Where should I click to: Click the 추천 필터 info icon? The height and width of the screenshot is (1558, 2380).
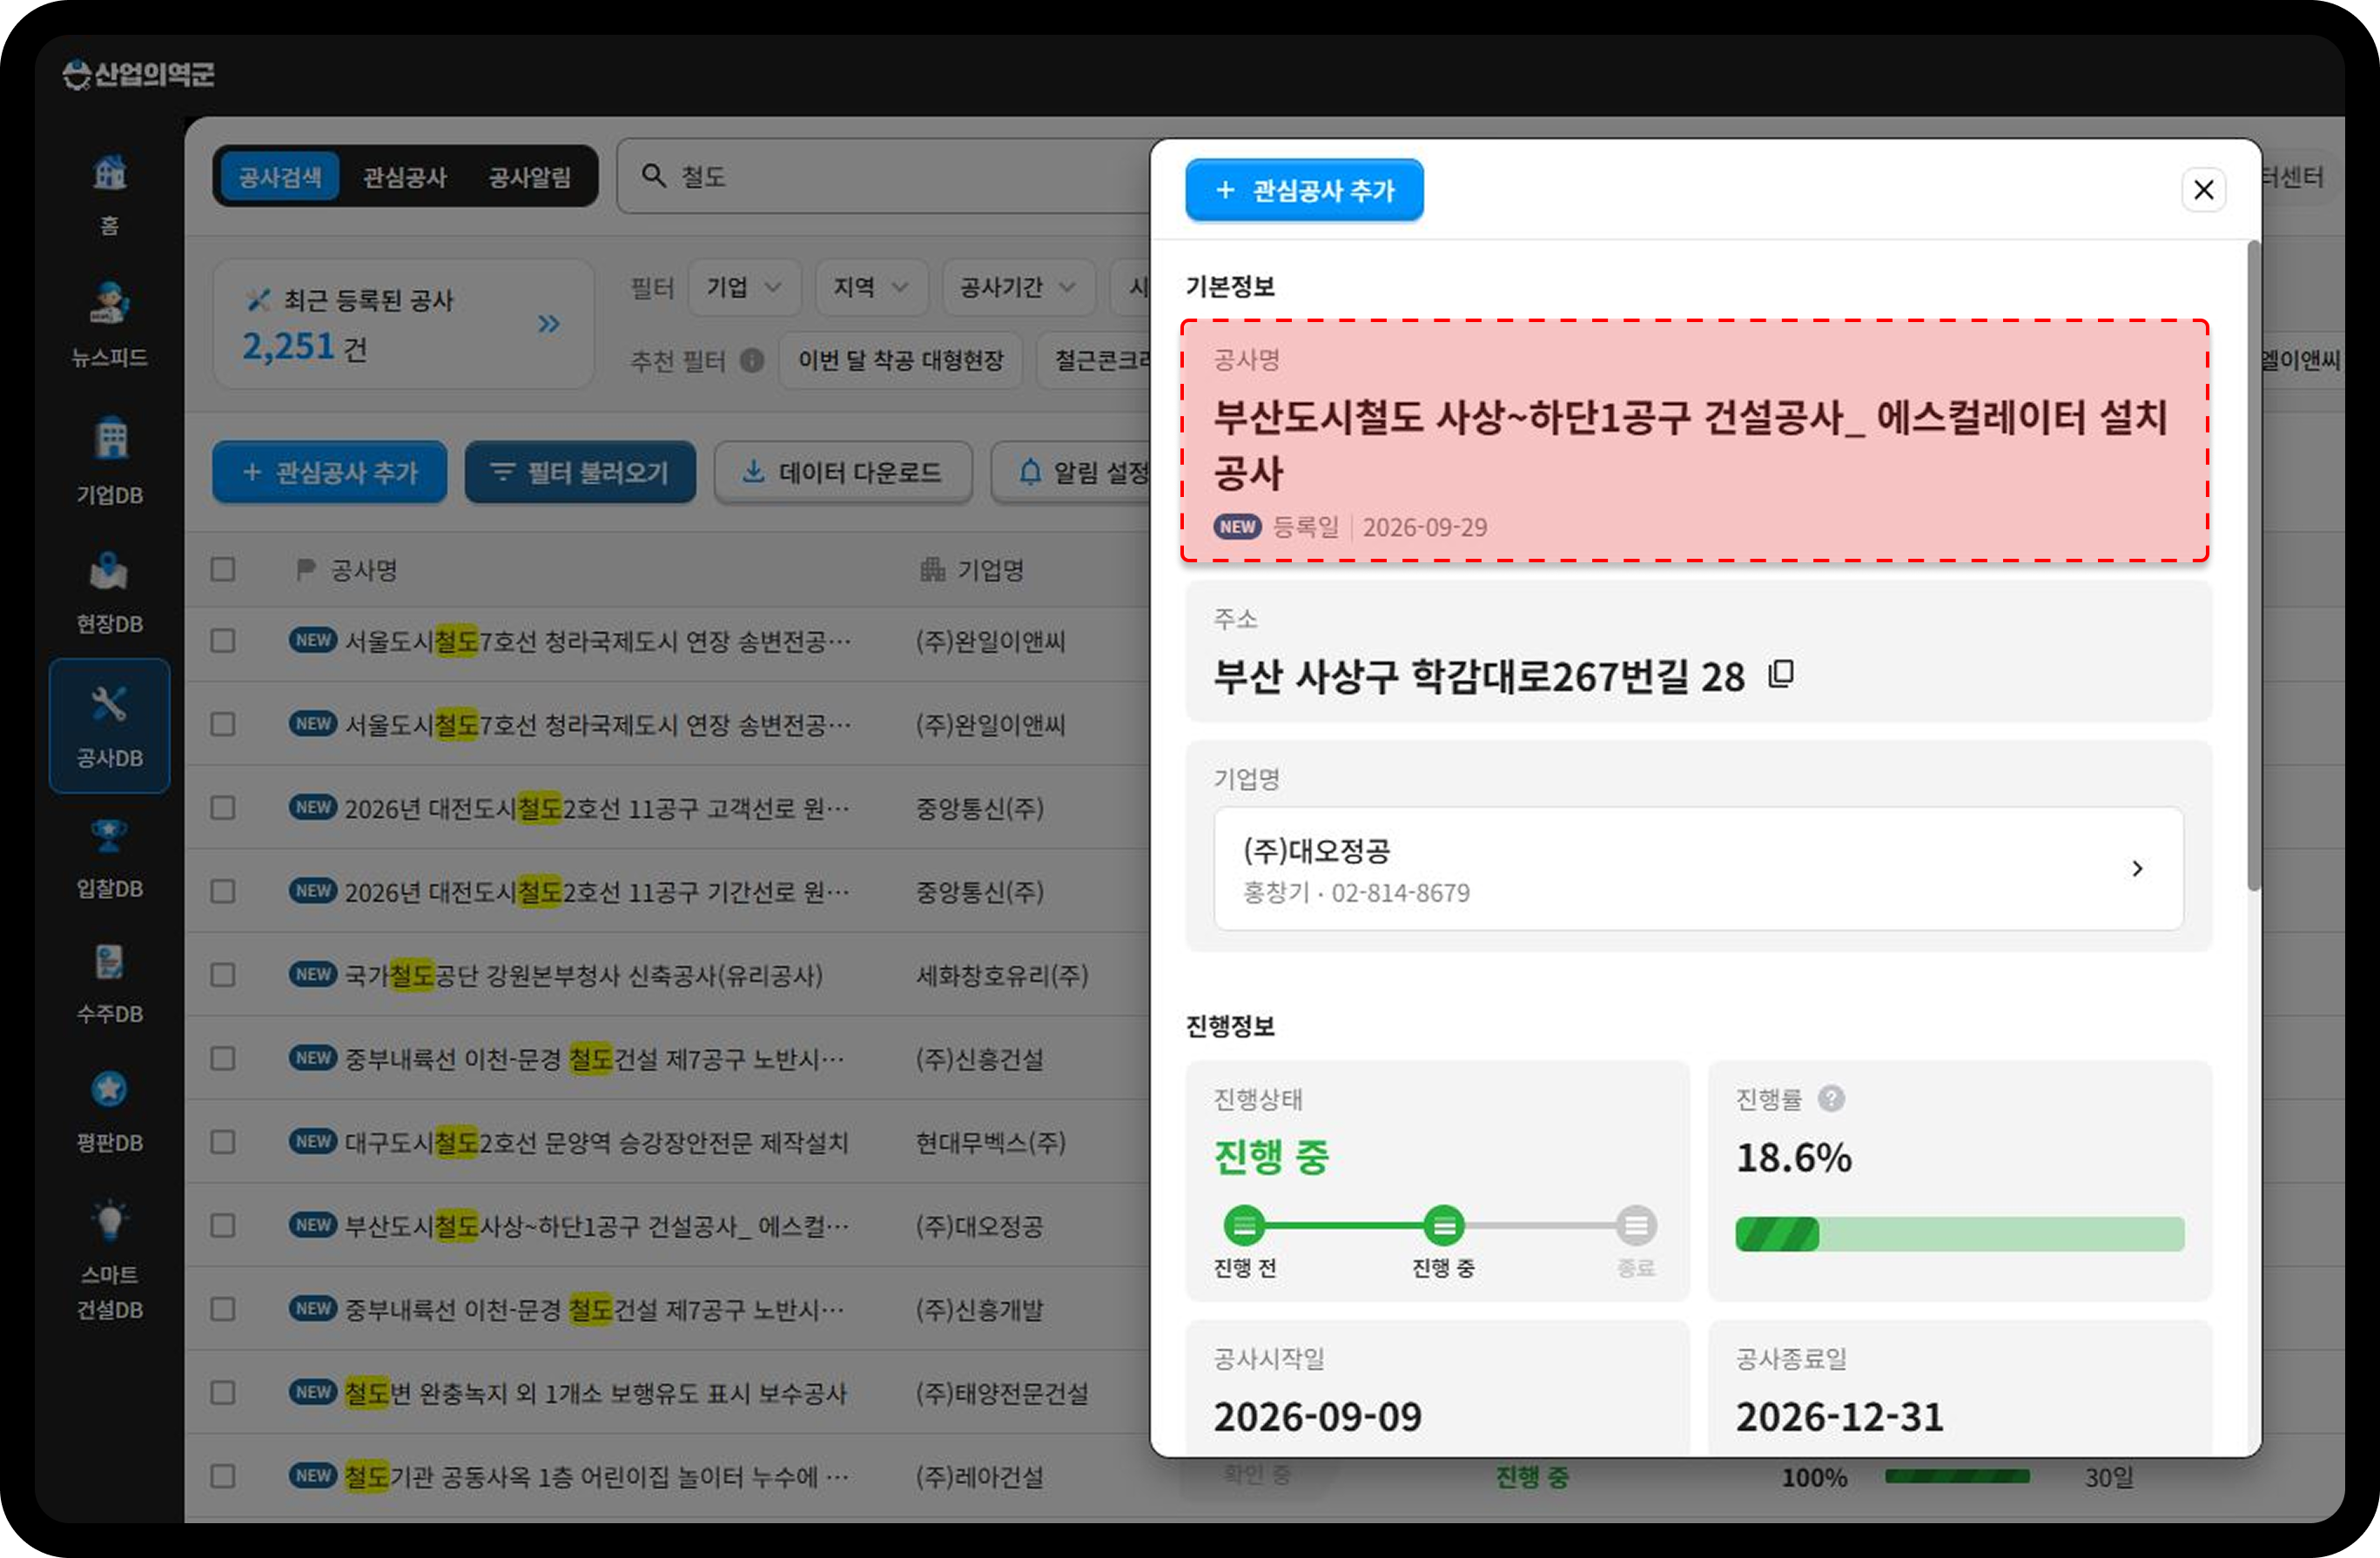click(752, 360)
